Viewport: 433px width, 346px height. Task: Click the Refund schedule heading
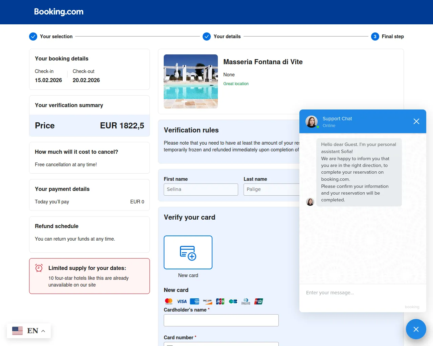click(x=56, y=226)
